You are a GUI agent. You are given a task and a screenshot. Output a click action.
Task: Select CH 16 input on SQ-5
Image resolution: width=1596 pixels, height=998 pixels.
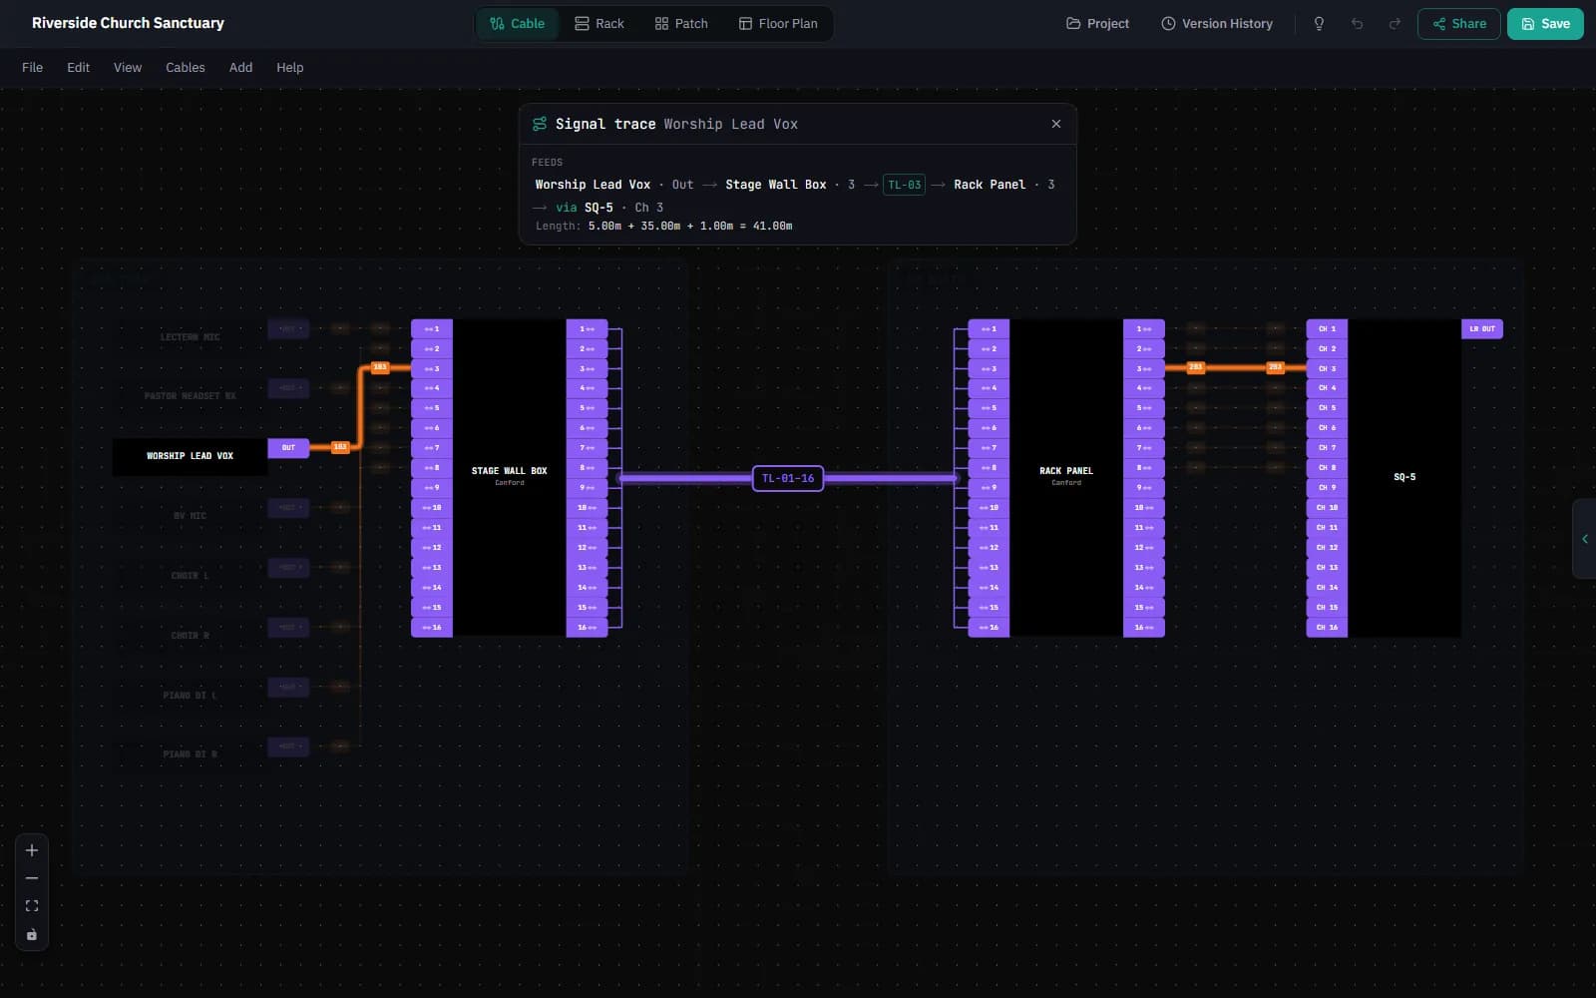[1327, 627]
